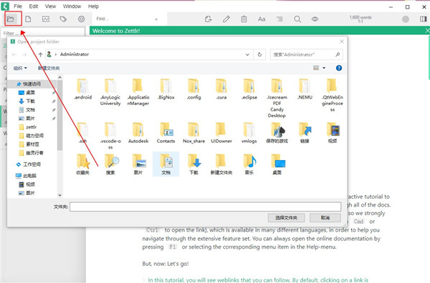The width and height of the screenshot is (430, 283).
Task: Click the back arrow in folder dialog
Action: [14, 54]
